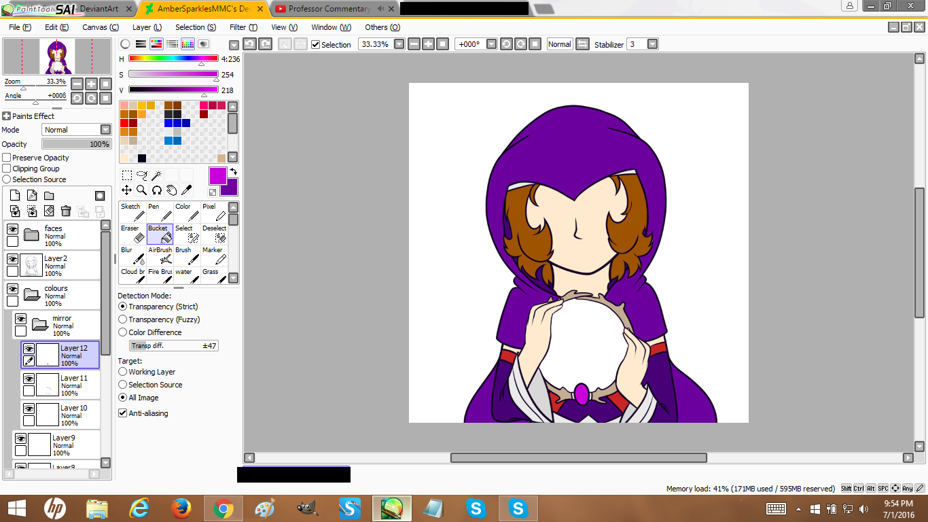Create a new linework layer
928x522 pixels.
32,196
